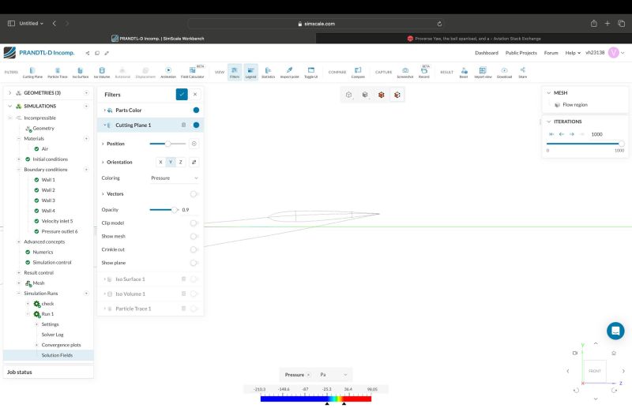Viewport: 632px width, 408px height.
Task: Enable the Vectors toggle
Action: coord(194,194)
